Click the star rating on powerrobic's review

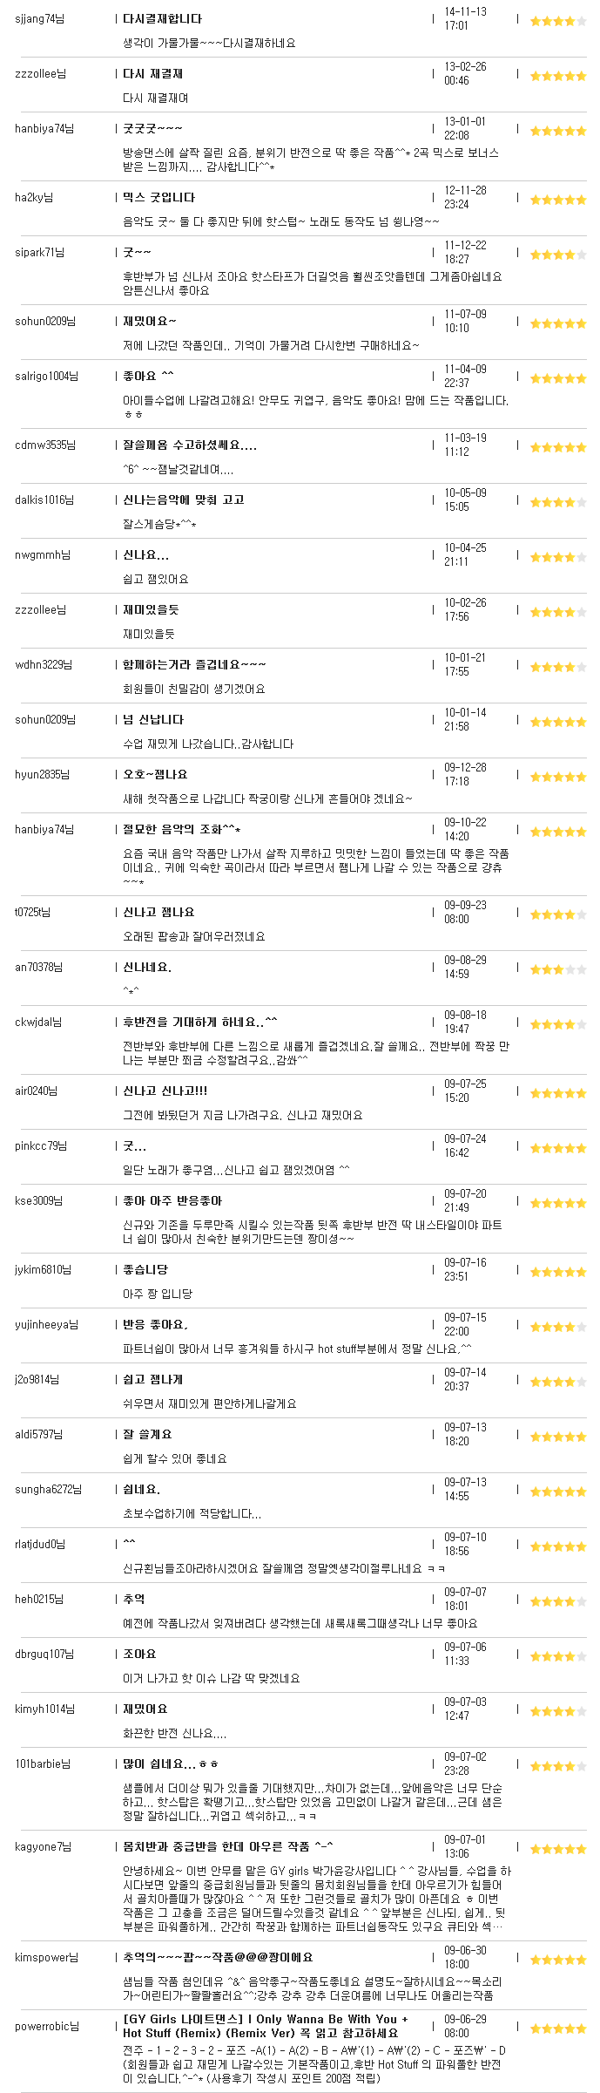tap(558, 2028)
